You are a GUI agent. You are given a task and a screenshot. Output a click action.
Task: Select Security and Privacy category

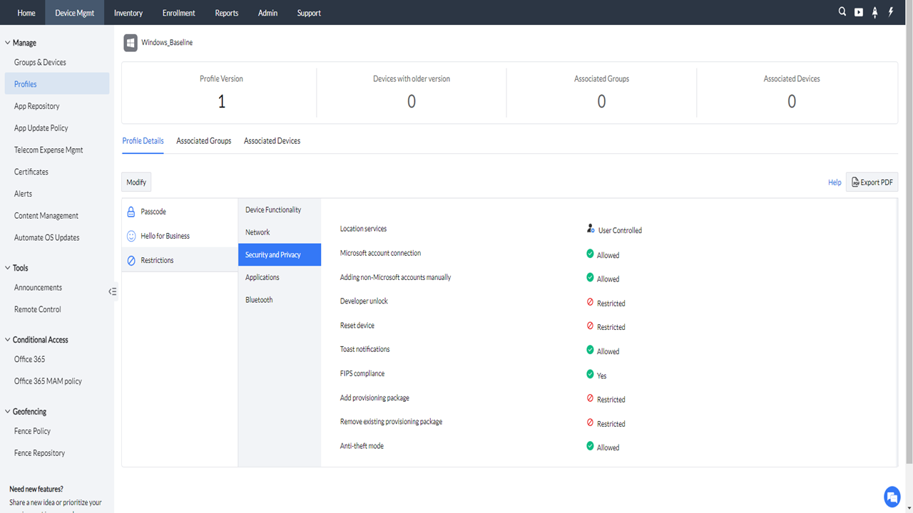pyautogui.click(x=280, y=254)
